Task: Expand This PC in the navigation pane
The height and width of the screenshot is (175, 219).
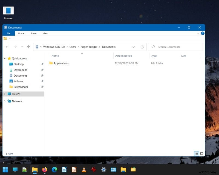Action: point(4,94)
